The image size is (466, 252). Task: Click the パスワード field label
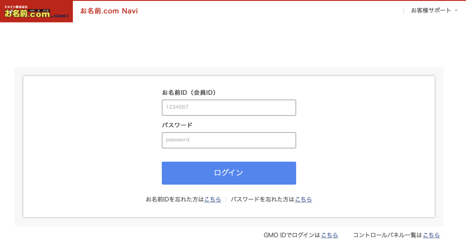[x=177, y=125]
